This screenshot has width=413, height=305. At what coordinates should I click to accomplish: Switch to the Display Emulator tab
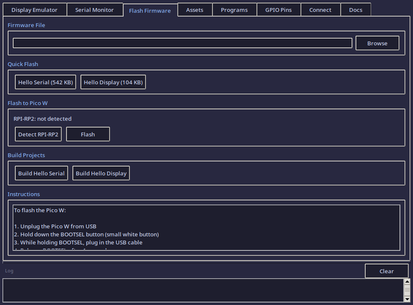click(34, 9)
